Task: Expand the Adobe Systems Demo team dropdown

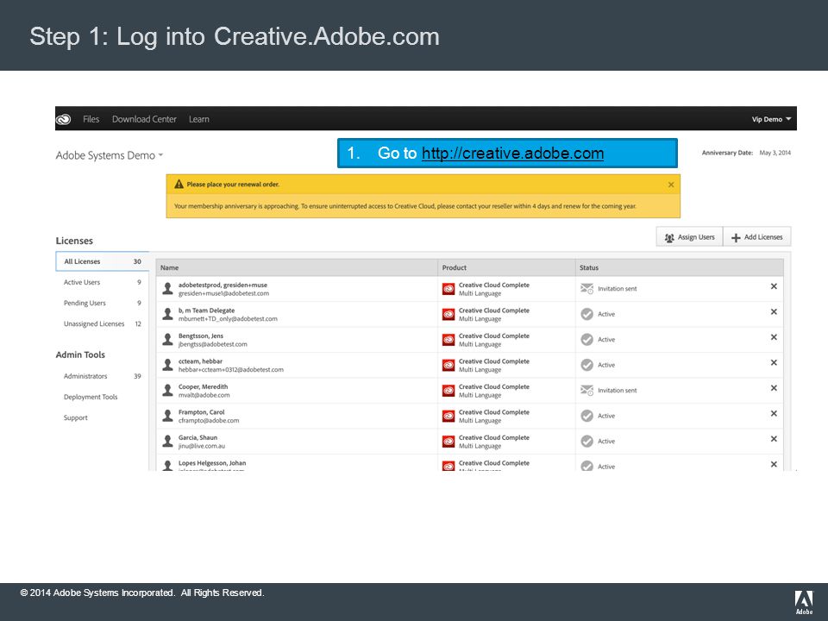Action: pyautogui.click(x=110, y=155)
